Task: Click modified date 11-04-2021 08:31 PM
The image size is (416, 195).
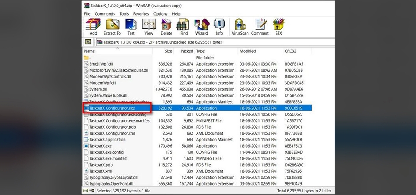Action: (x=258, y=152)
